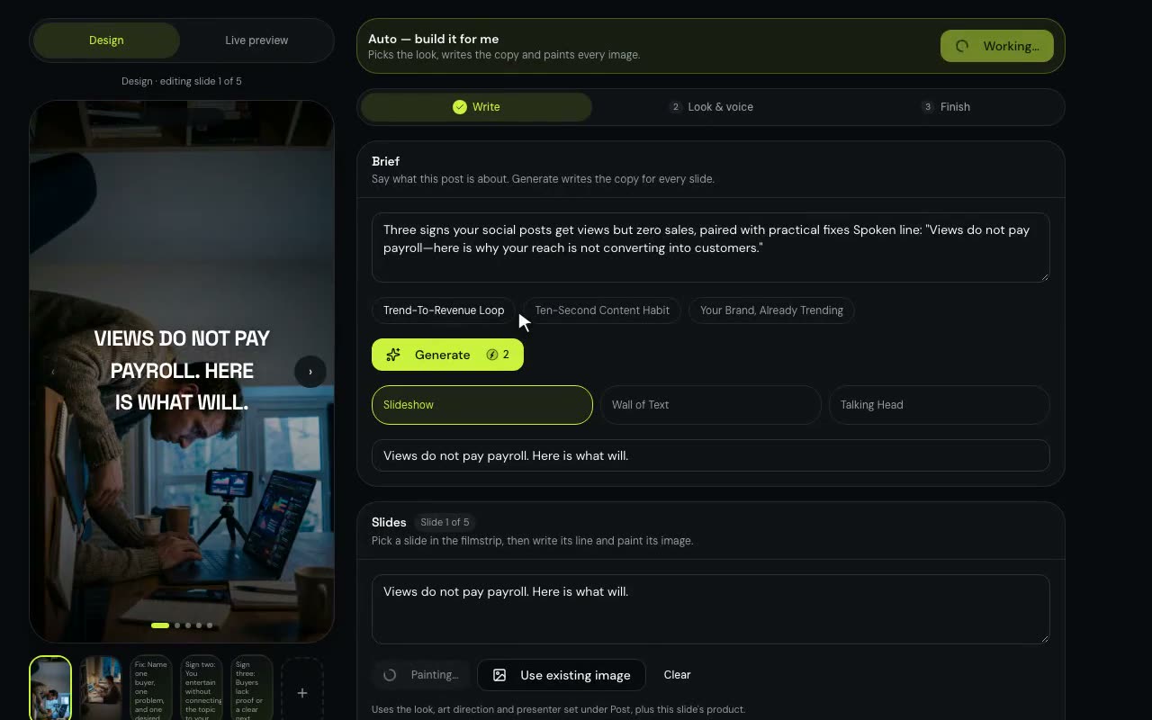Click the Painting… button
The height and width of the screenshot is (720, 1152).
[x=421, y=675]
